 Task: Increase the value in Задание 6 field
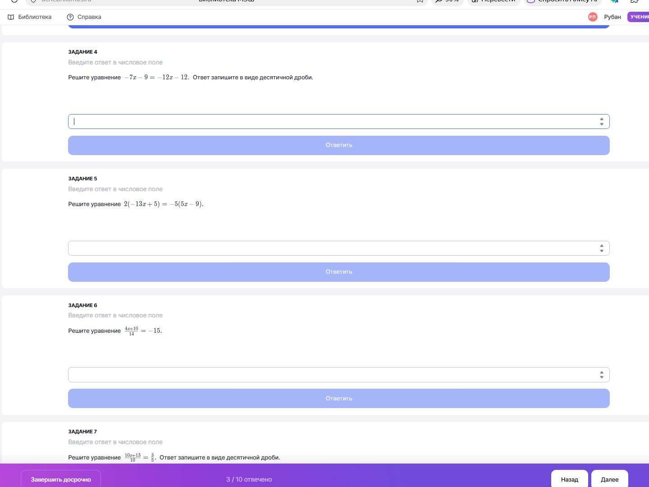click(602, 372)
